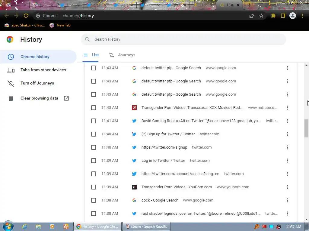The height and width of the screenshot is (231, 309).
Task: Click the external-link icon after Clear browsing data
Action: (66, 98)
